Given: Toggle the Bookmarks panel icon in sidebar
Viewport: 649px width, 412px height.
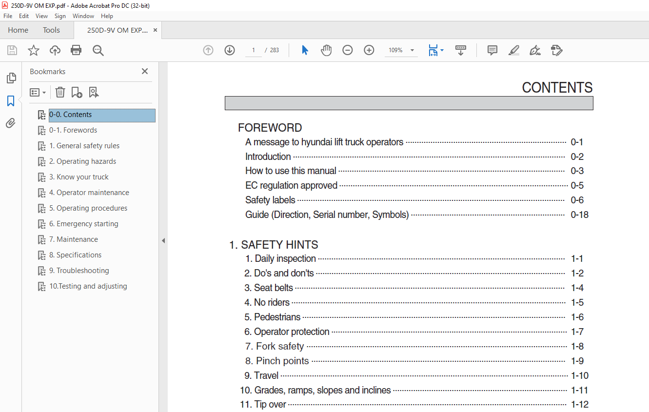Looking at the screenshot, I should (x=11, y=101).
